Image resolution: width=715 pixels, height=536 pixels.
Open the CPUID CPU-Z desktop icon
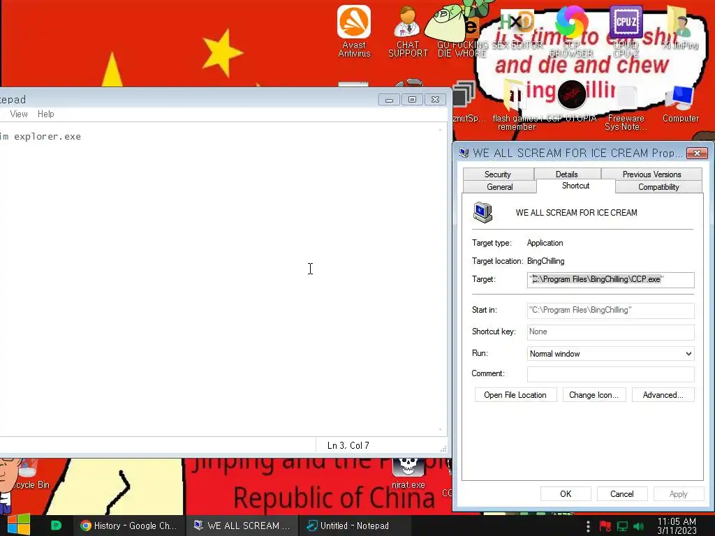626,31
